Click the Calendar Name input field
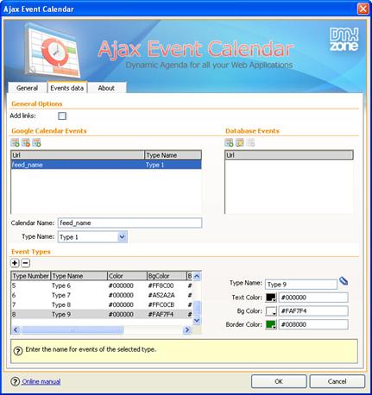Viewport: 372px width, 395px height. click(129, 223)
